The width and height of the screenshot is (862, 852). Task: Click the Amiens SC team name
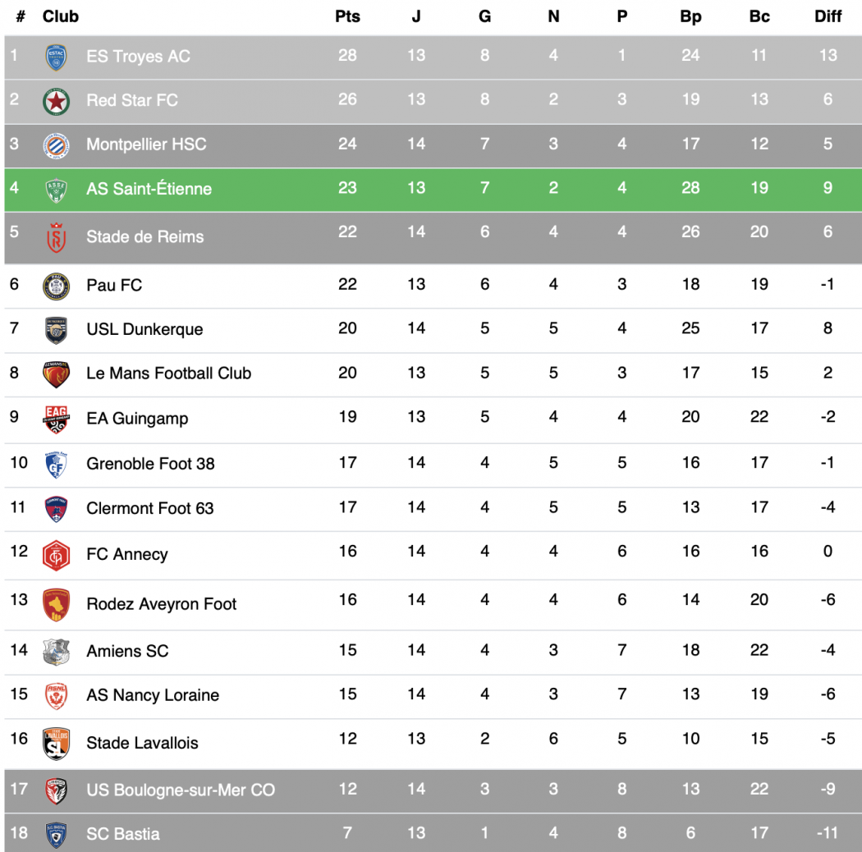pos(127,651)
